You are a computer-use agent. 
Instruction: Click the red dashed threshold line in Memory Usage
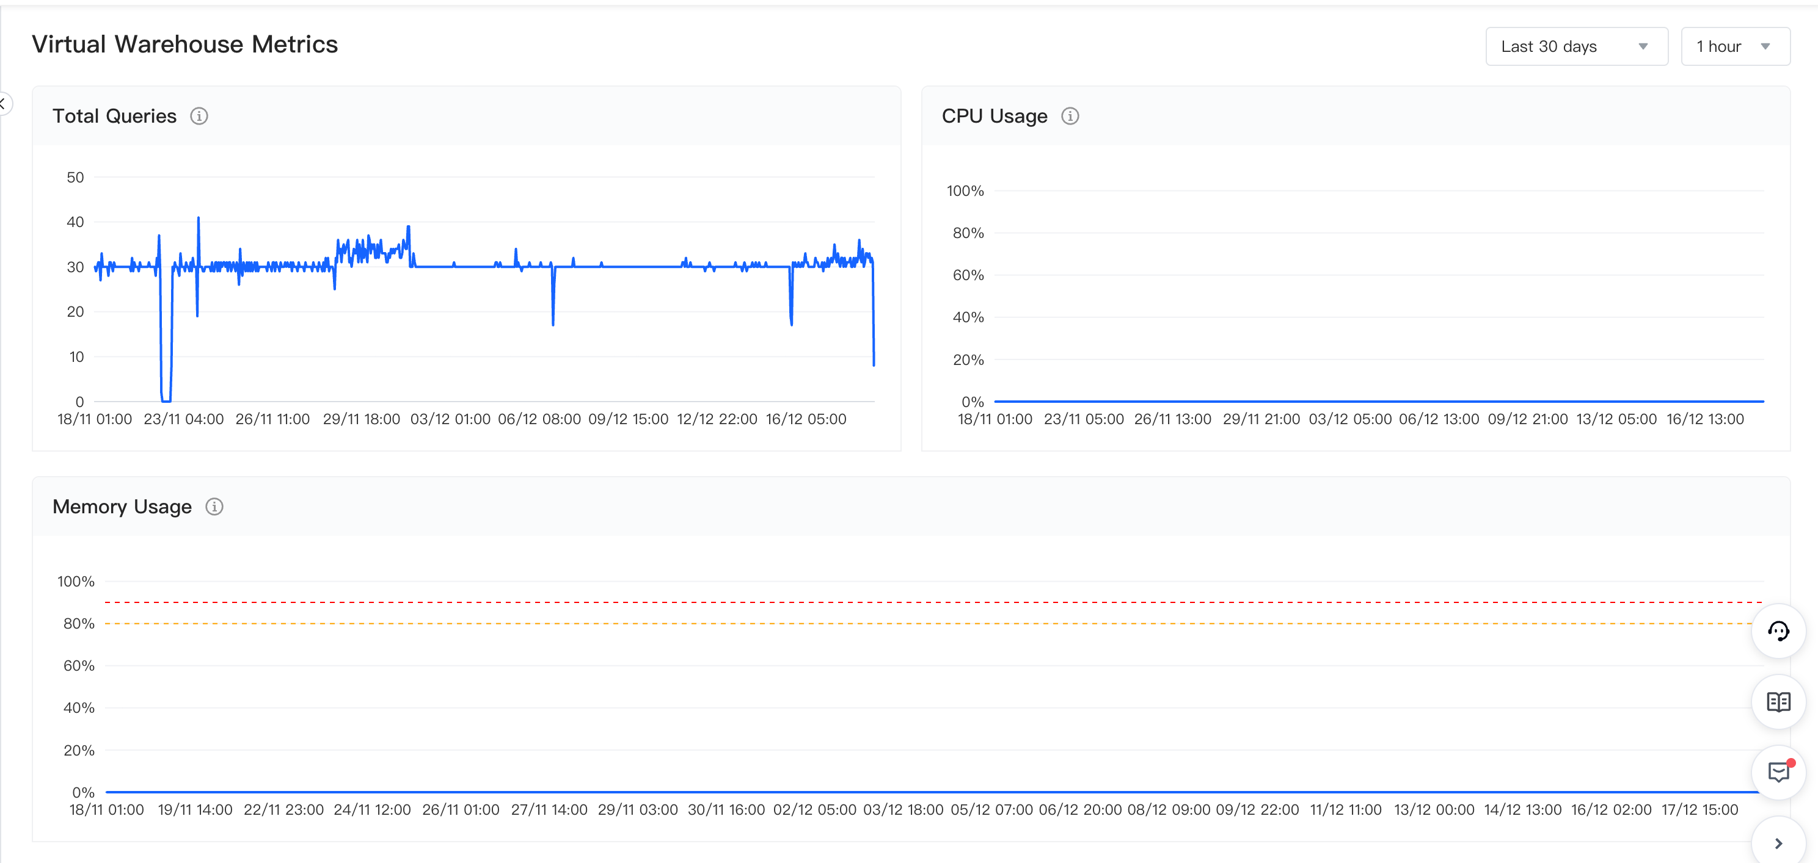click(933, 602)
